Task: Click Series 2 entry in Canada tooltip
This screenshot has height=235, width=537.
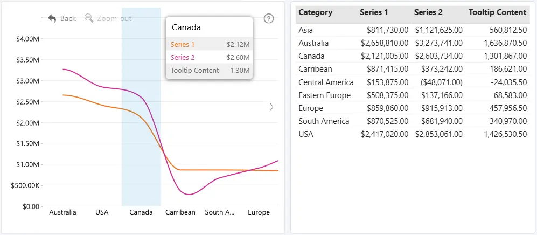Action: [210, 57]
